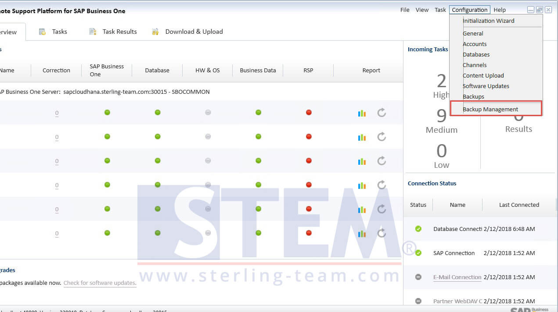Click the red RSP status in the top row
558x312 pixels.
click(x=309, y=113)
